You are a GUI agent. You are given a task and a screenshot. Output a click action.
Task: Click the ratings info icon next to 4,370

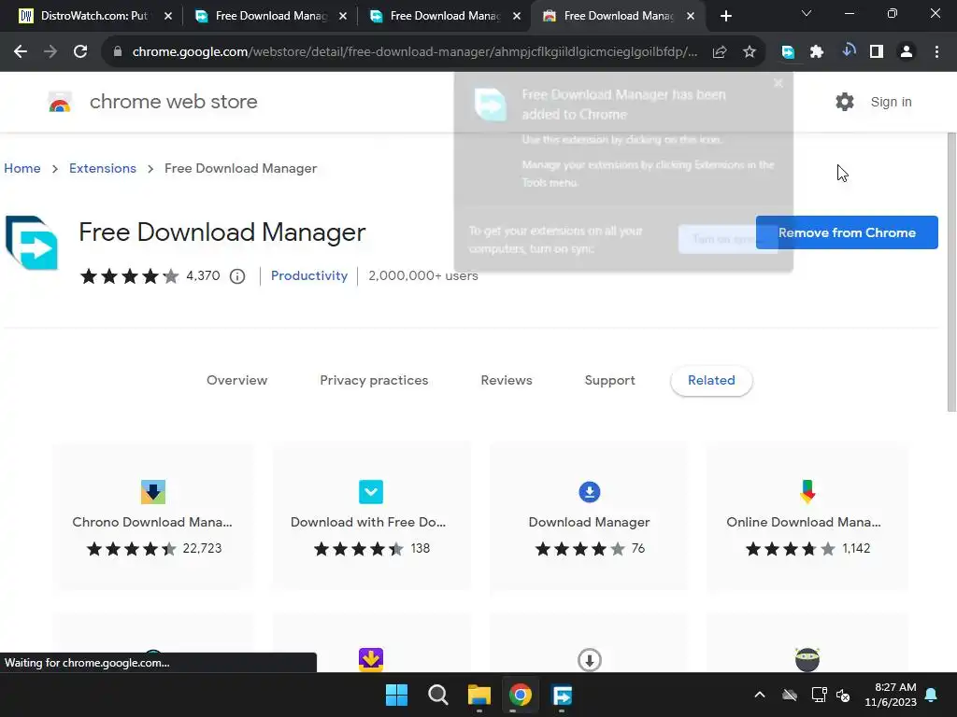click(237, 276)
